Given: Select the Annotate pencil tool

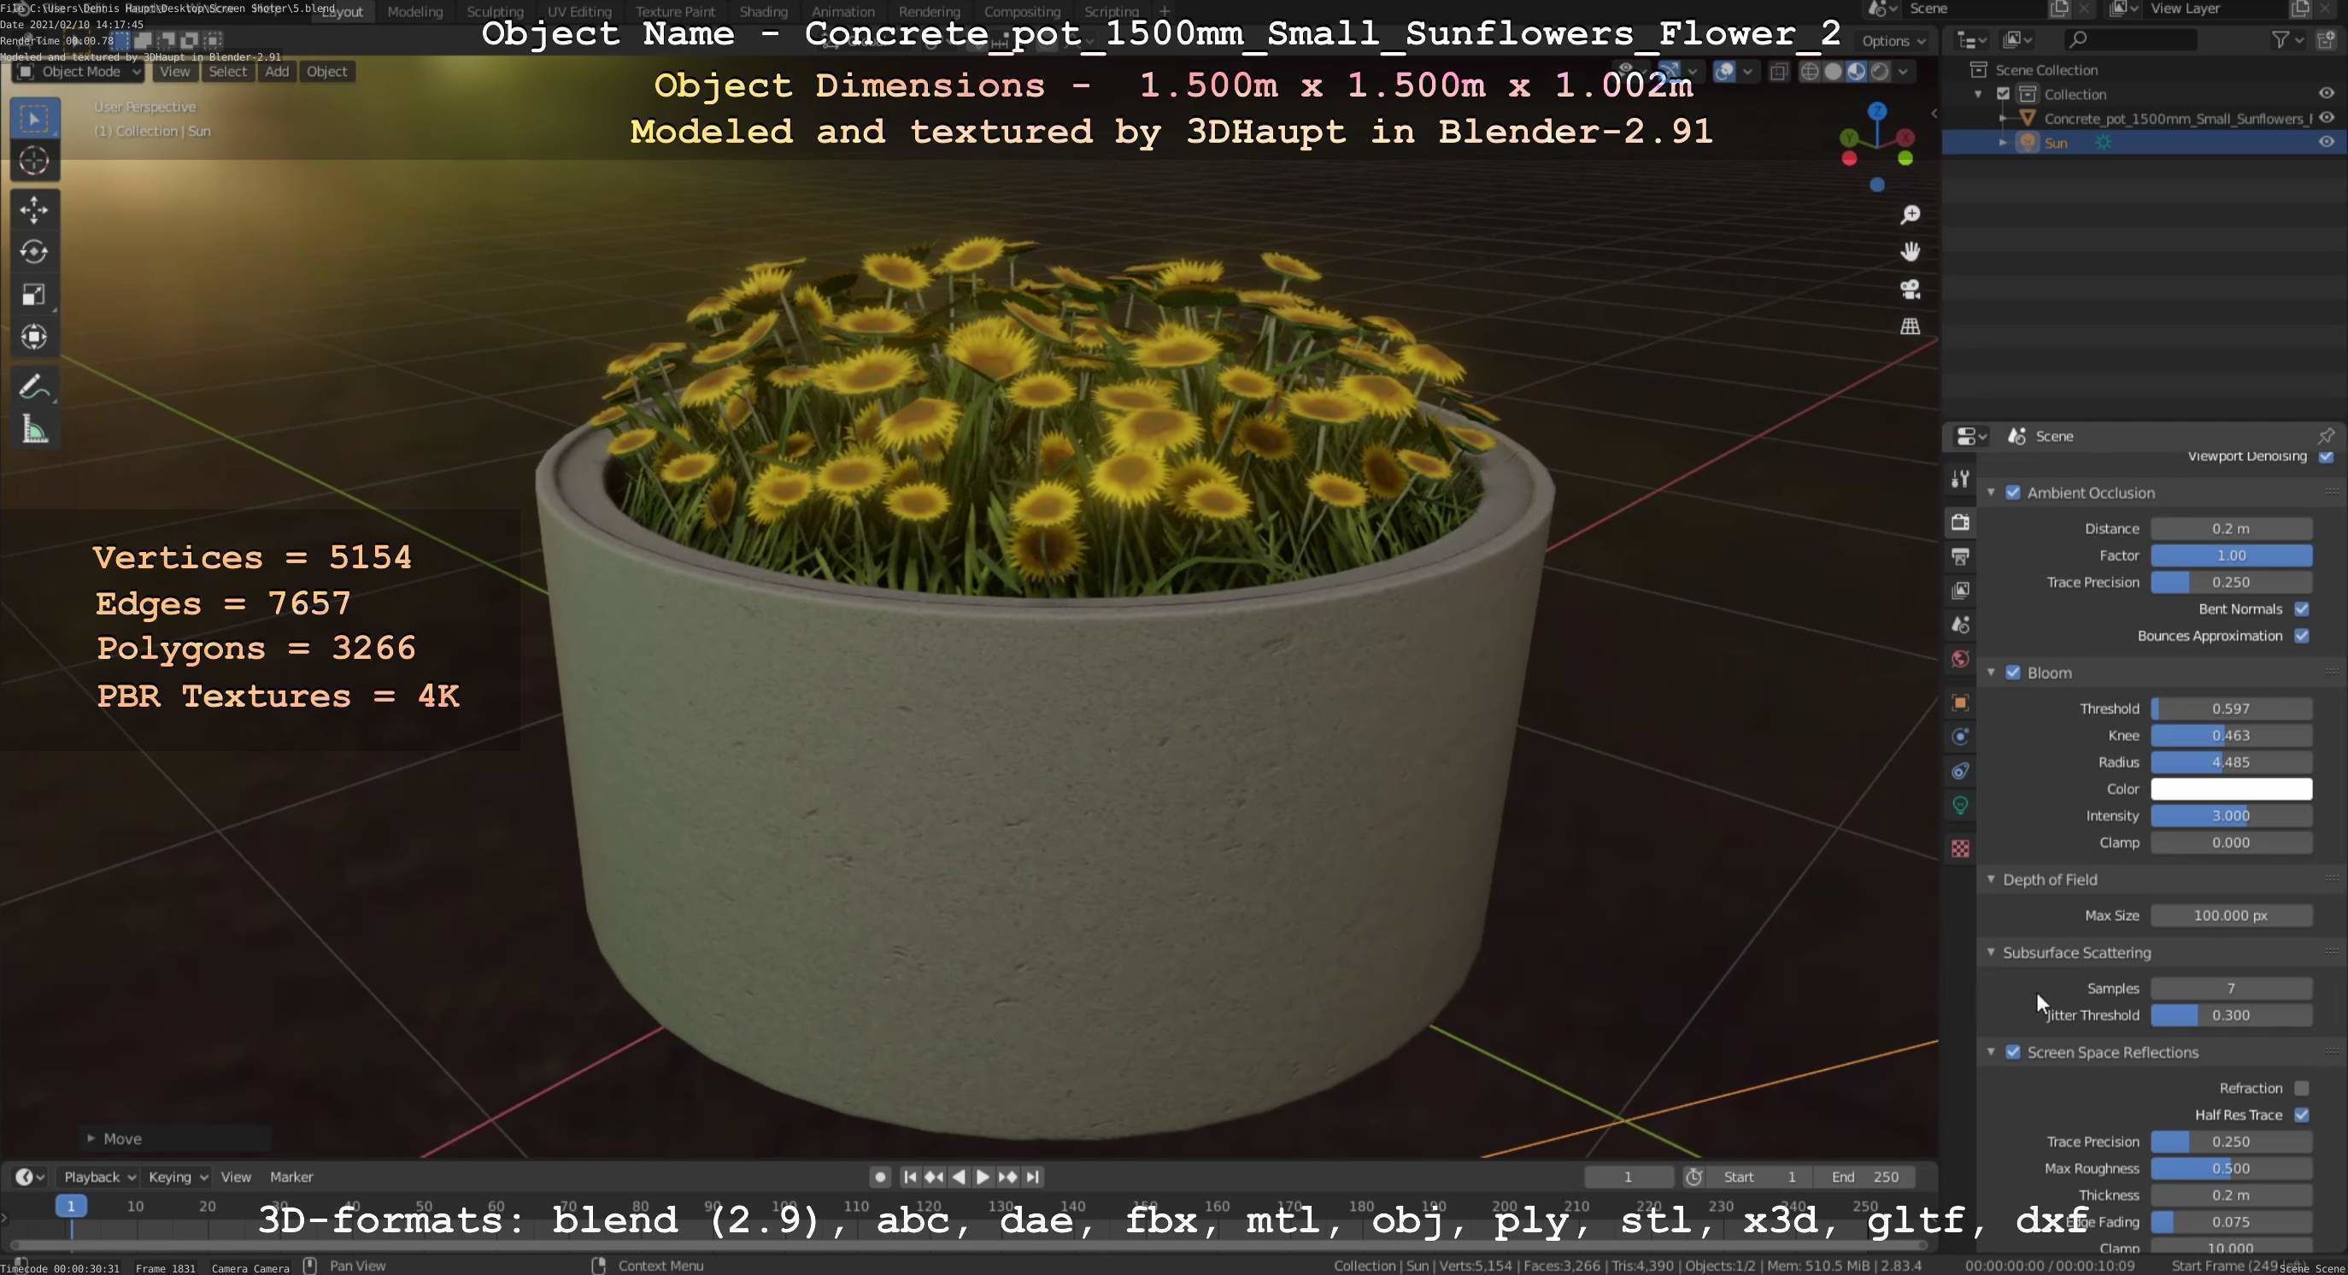Looking at the screenshot, I should tap(35, 386).
